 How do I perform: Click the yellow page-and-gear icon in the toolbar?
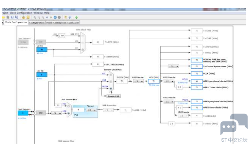tap(28, 17)
